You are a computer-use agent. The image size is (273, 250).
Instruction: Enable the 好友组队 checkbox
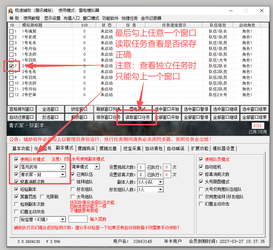(x=73, y=189)
